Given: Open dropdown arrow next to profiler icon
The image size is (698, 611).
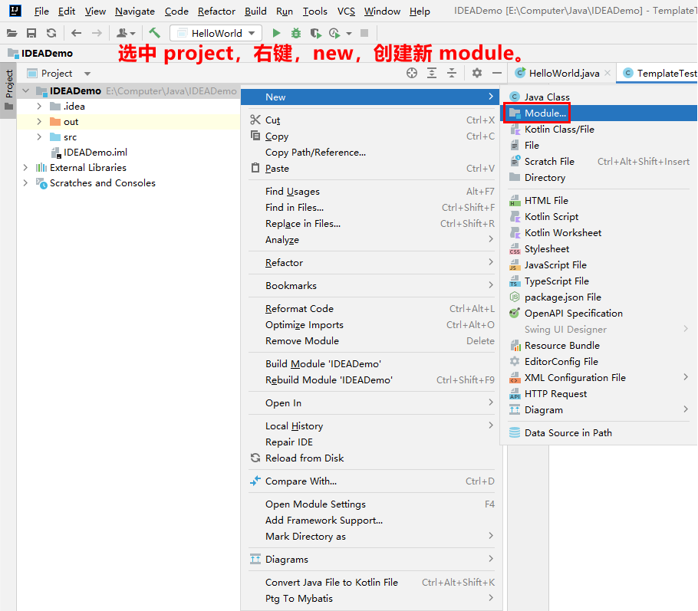Looking at the screenshot, I should pos(349,34).
